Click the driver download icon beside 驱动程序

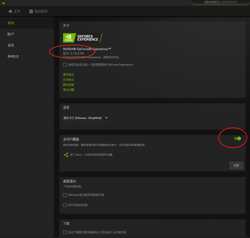point(31,12)
